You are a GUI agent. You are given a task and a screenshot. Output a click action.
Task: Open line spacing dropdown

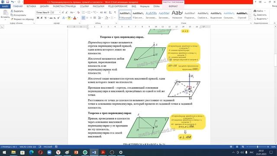click(x=100, y=18)
